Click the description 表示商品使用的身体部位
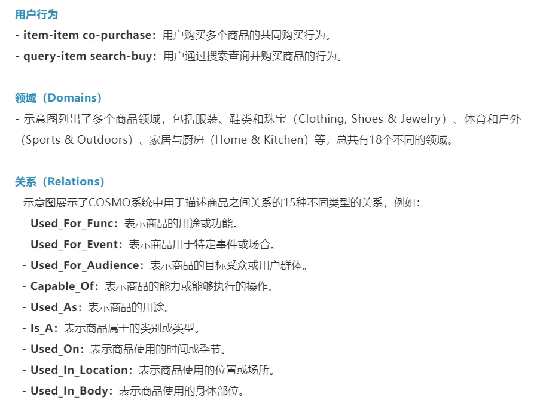Image resolution: width=543 pixels, height=412 pixels. pyautogui.click(x=181, y=391)
